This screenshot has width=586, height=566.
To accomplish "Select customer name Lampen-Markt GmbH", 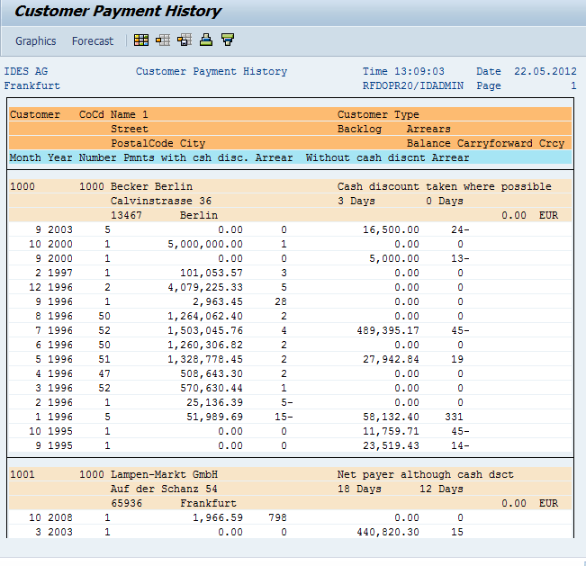I will click(164, 475).
